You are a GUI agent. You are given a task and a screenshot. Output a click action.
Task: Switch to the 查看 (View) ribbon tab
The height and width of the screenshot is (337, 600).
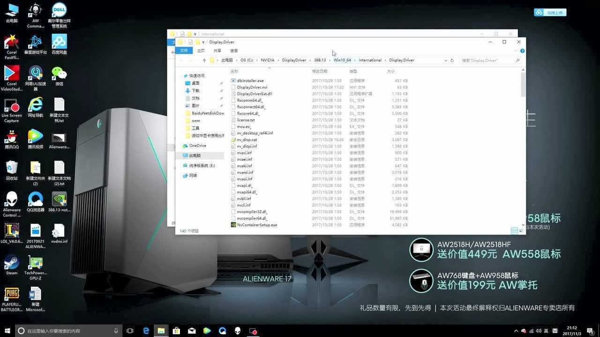(234, 51)
